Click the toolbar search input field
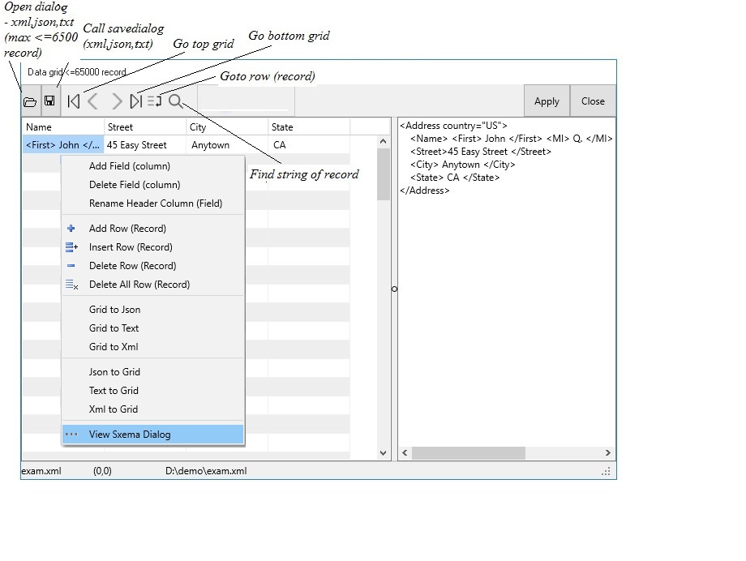Image resolution: width=746 pixels, height=561 pixels. tap(243, 102)
